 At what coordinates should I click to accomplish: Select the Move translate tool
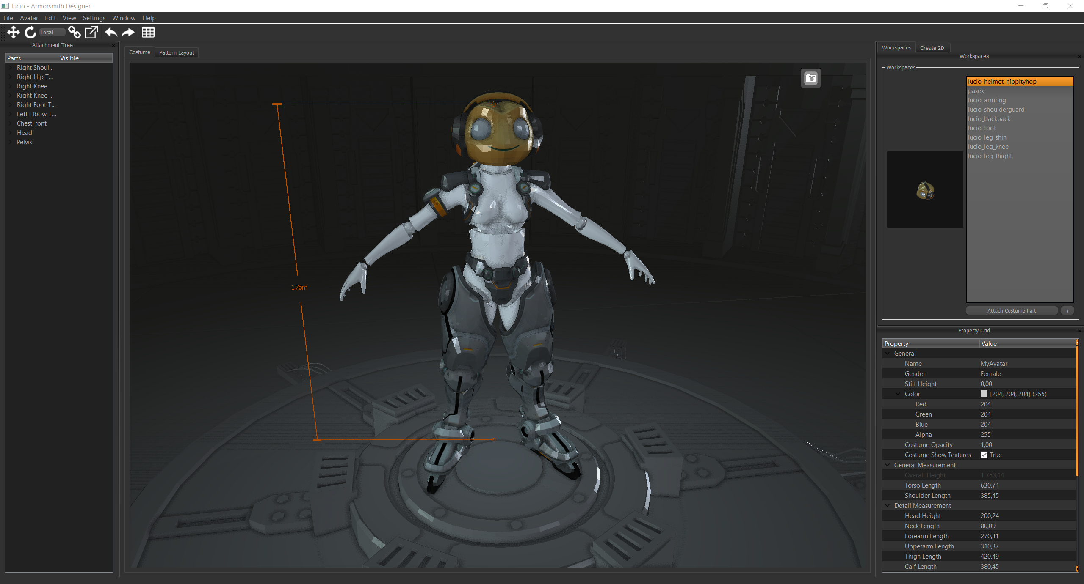coord(14,32)
